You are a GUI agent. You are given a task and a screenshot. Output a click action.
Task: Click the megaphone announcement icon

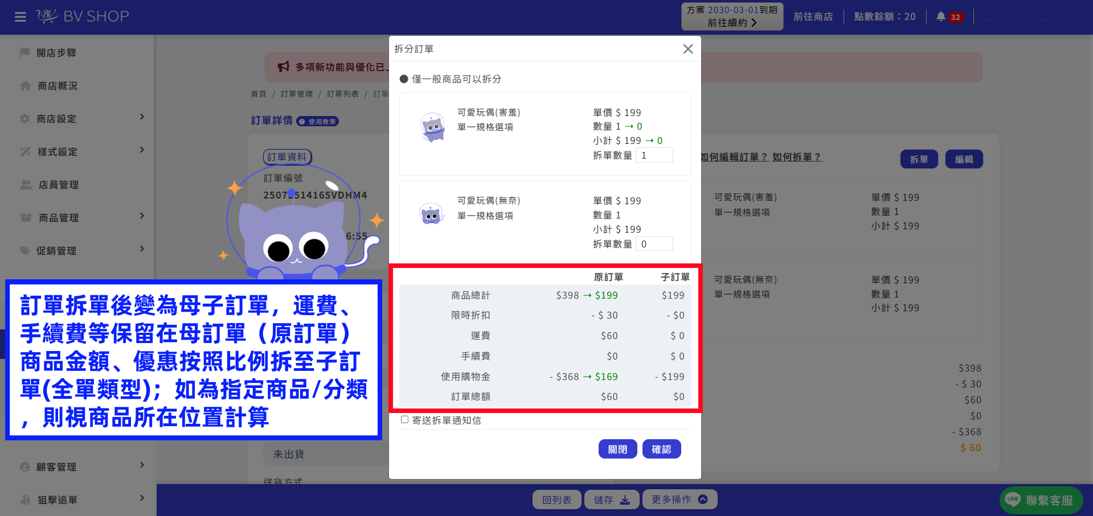click(284, 67)
